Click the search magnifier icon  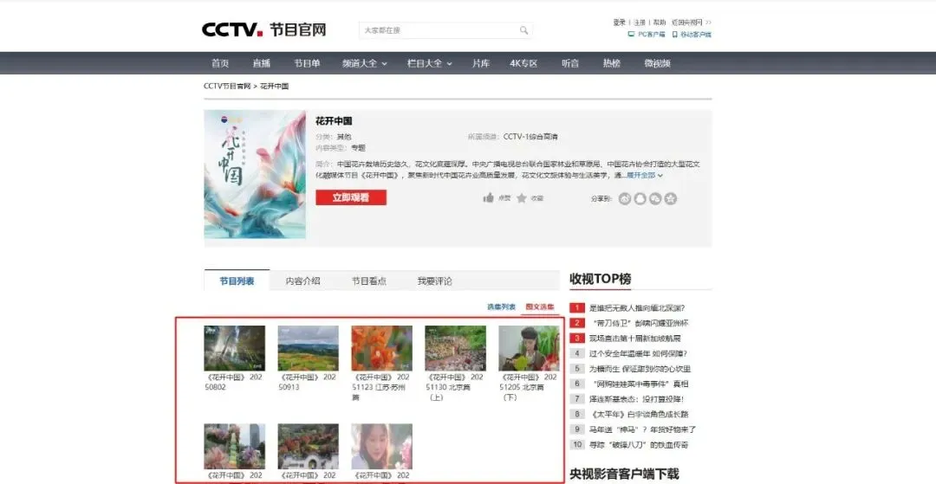(x=523, y=30)
